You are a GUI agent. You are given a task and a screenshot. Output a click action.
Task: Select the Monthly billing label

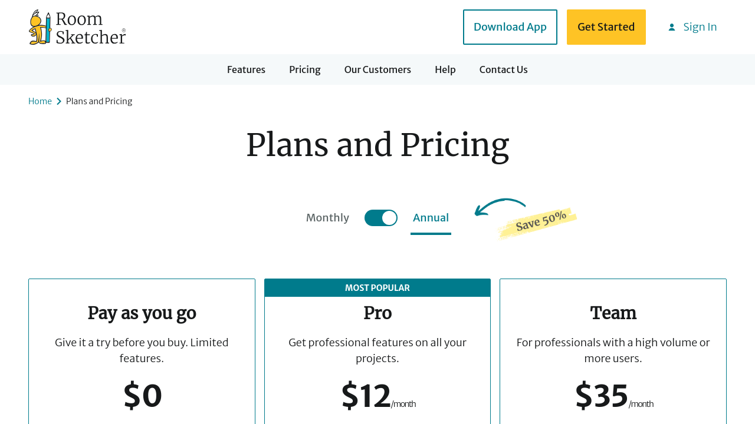coord(327,218)
